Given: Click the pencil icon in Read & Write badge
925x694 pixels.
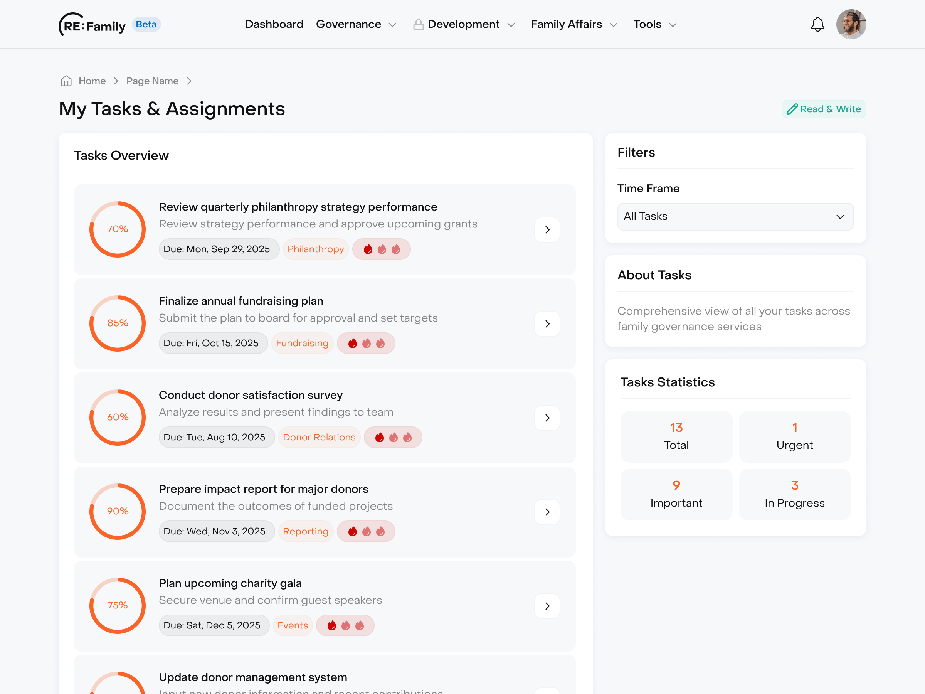Looking at the screenshot, I should tap(792, 109).
